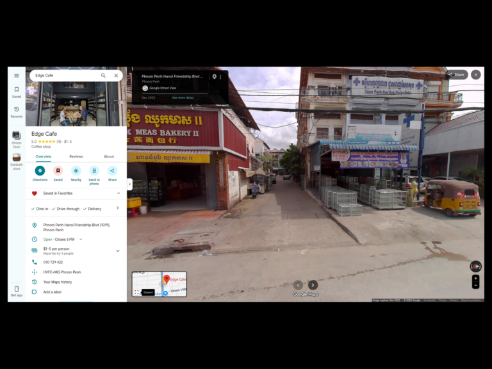Collapse the side panel arrow
Screen dimensions: 492x369
[x=129, y=184]
